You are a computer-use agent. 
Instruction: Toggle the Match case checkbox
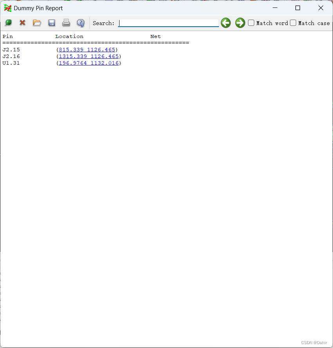click(293, 23)
